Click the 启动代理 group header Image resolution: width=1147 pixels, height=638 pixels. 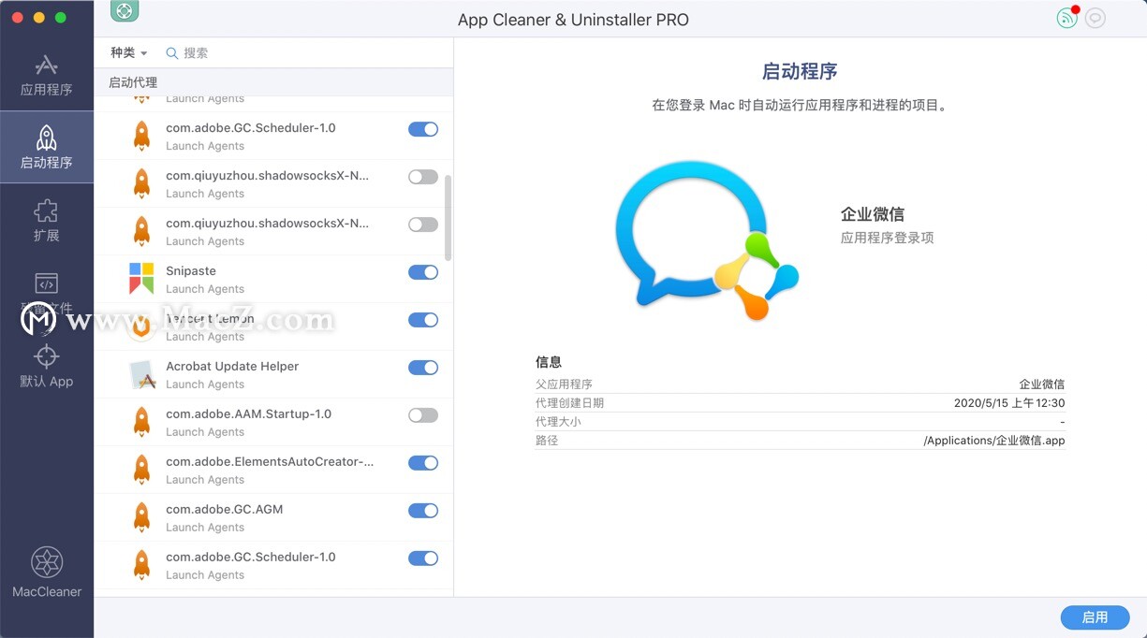pos(132,82)
